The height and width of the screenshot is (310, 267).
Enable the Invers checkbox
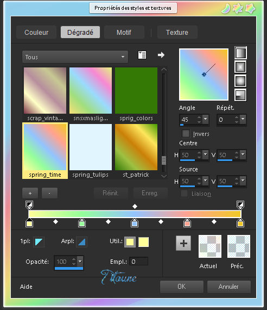click(186, 133)
